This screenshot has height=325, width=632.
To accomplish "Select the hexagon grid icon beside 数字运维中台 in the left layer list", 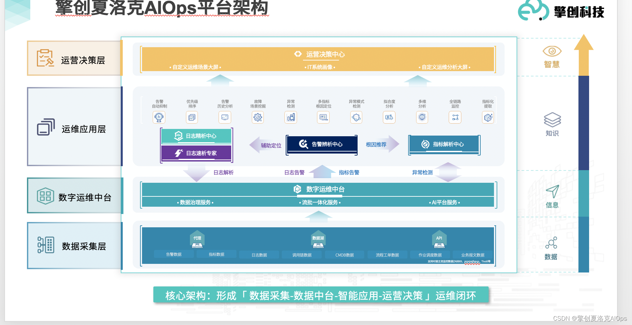I will (x=45, y=196).
